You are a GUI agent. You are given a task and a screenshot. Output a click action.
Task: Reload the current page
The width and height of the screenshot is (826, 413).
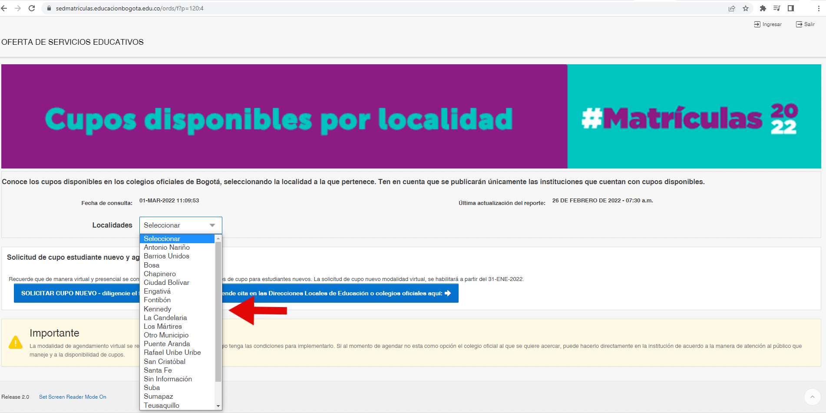point(32,8)
